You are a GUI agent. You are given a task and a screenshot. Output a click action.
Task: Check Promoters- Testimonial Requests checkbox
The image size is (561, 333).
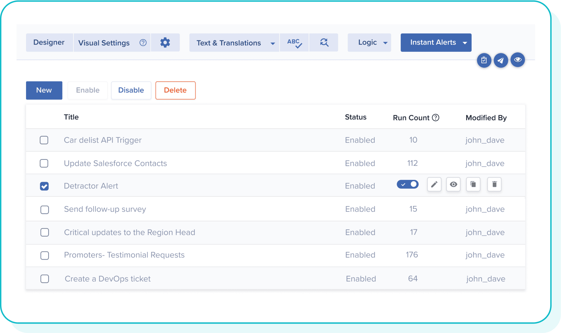click(45, 255)
